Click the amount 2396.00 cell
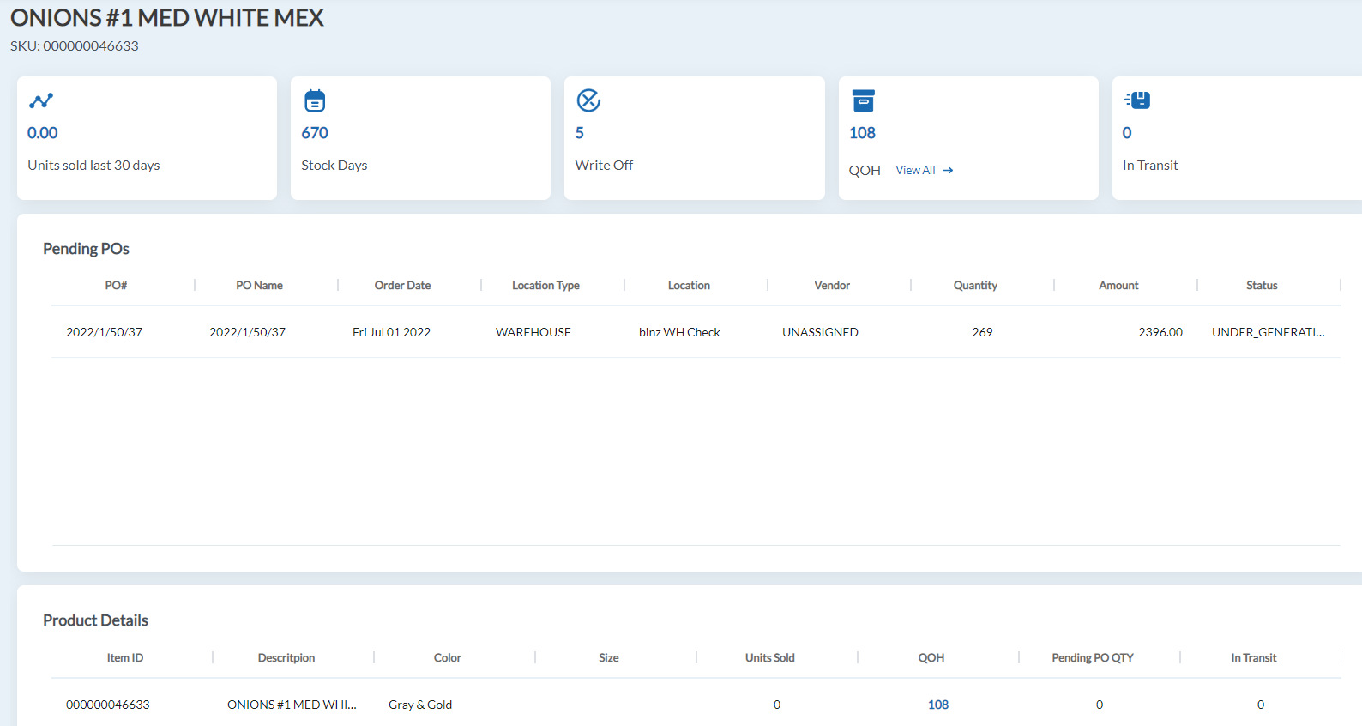 [x=1160, y=332]
